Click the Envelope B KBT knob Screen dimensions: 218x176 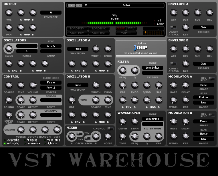tap(185, 63)
